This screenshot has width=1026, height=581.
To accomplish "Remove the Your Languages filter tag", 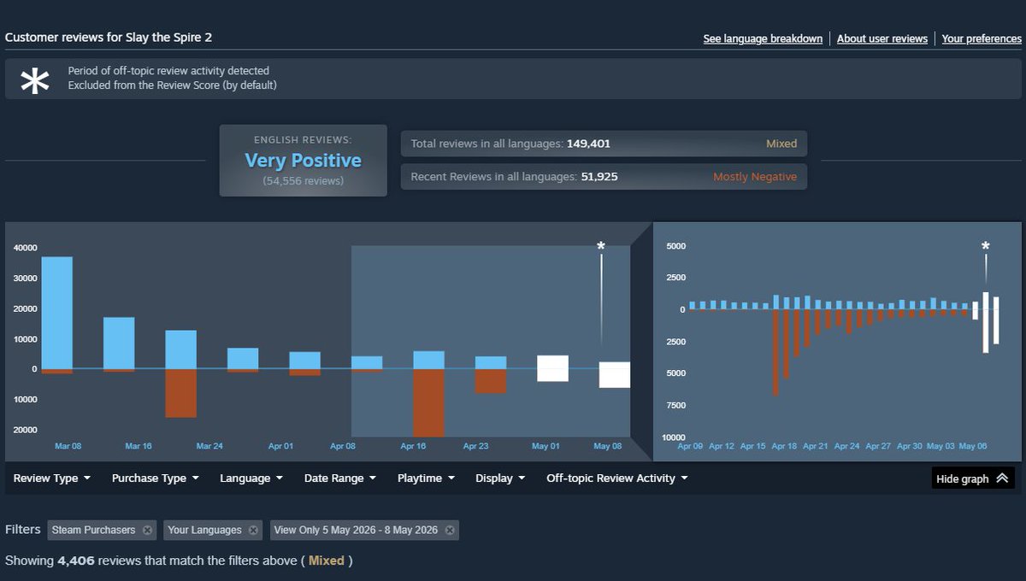I will point(253,531).
